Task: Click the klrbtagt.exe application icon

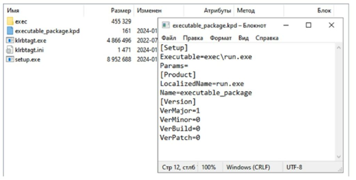Action: pyautogui.click(x=10, y=41)
